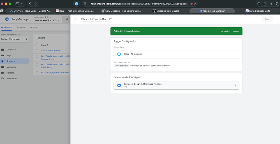Click the Triggers sidebar icon
280x144 pixels.
[3, 61]
